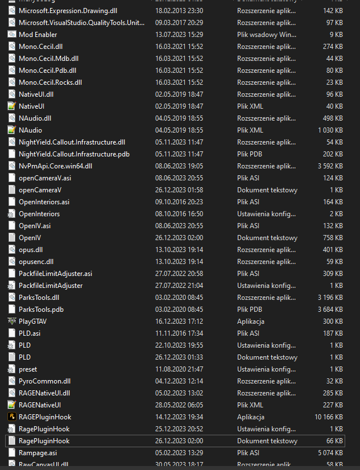Click the 10 166 KB size value

329,417
